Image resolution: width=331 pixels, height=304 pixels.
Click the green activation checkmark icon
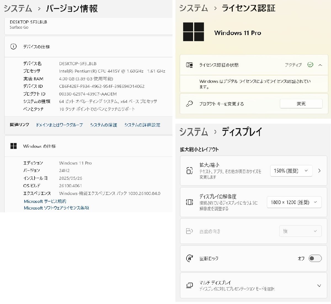click(x=310, y=65)
